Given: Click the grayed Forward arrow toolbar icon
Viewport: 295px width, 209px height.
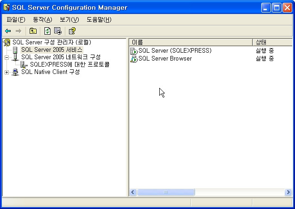Looking at the screenshot, I should (18, 31).
